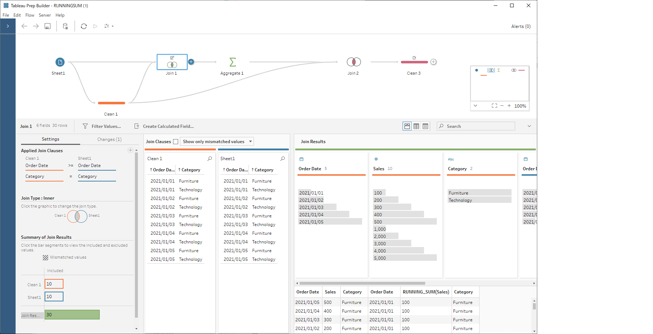Click Filter Values button
Screen dimensions: 653x334
[x=102, y=126]
